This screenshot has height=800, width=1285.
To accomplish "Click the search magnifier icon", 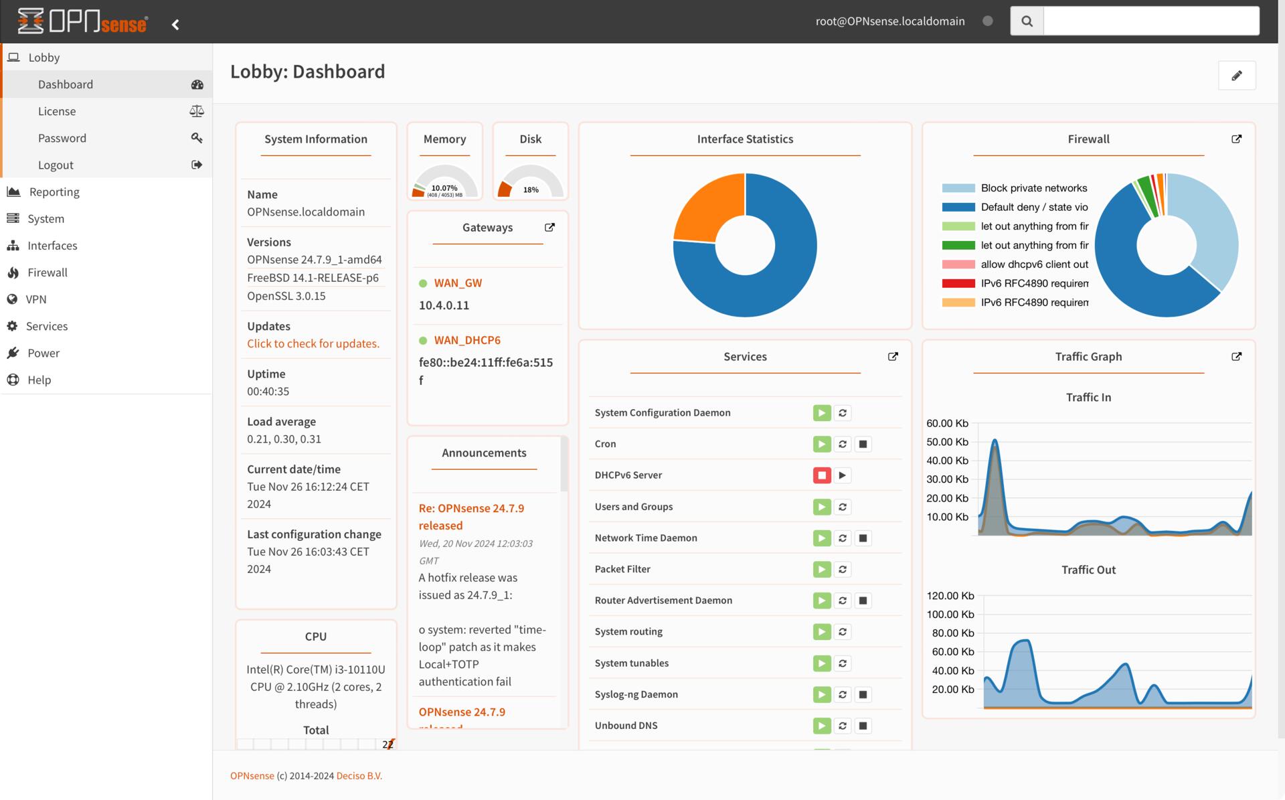I will pyautogui.click(x=1027, y=21).
